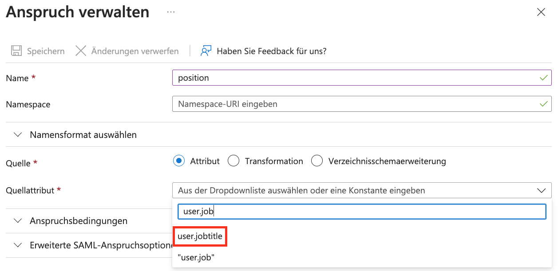This screenshot has height=271, width=558.
Task: Close the Anspruch verwalten panel
Action: pos(541,12)
